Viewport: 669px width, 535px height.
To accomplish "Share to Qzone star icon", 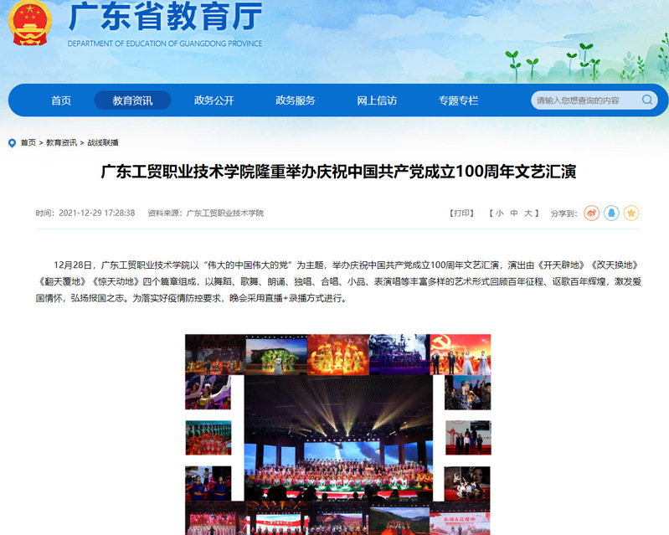I will [631, 213].
